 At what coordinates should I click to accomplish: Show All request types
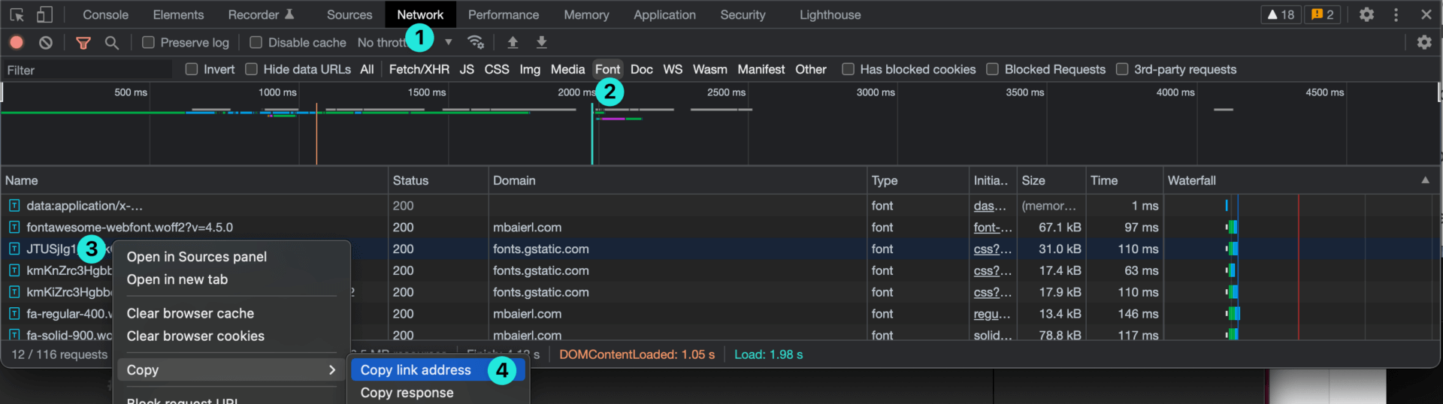click(x=367, y=69)
